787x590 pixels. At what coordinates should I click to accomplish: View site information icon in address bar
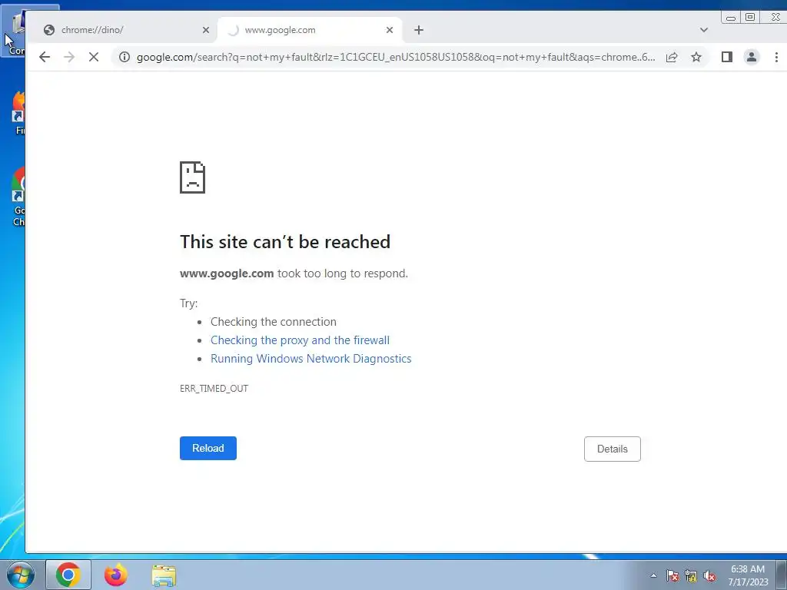[x=125, y=57]
